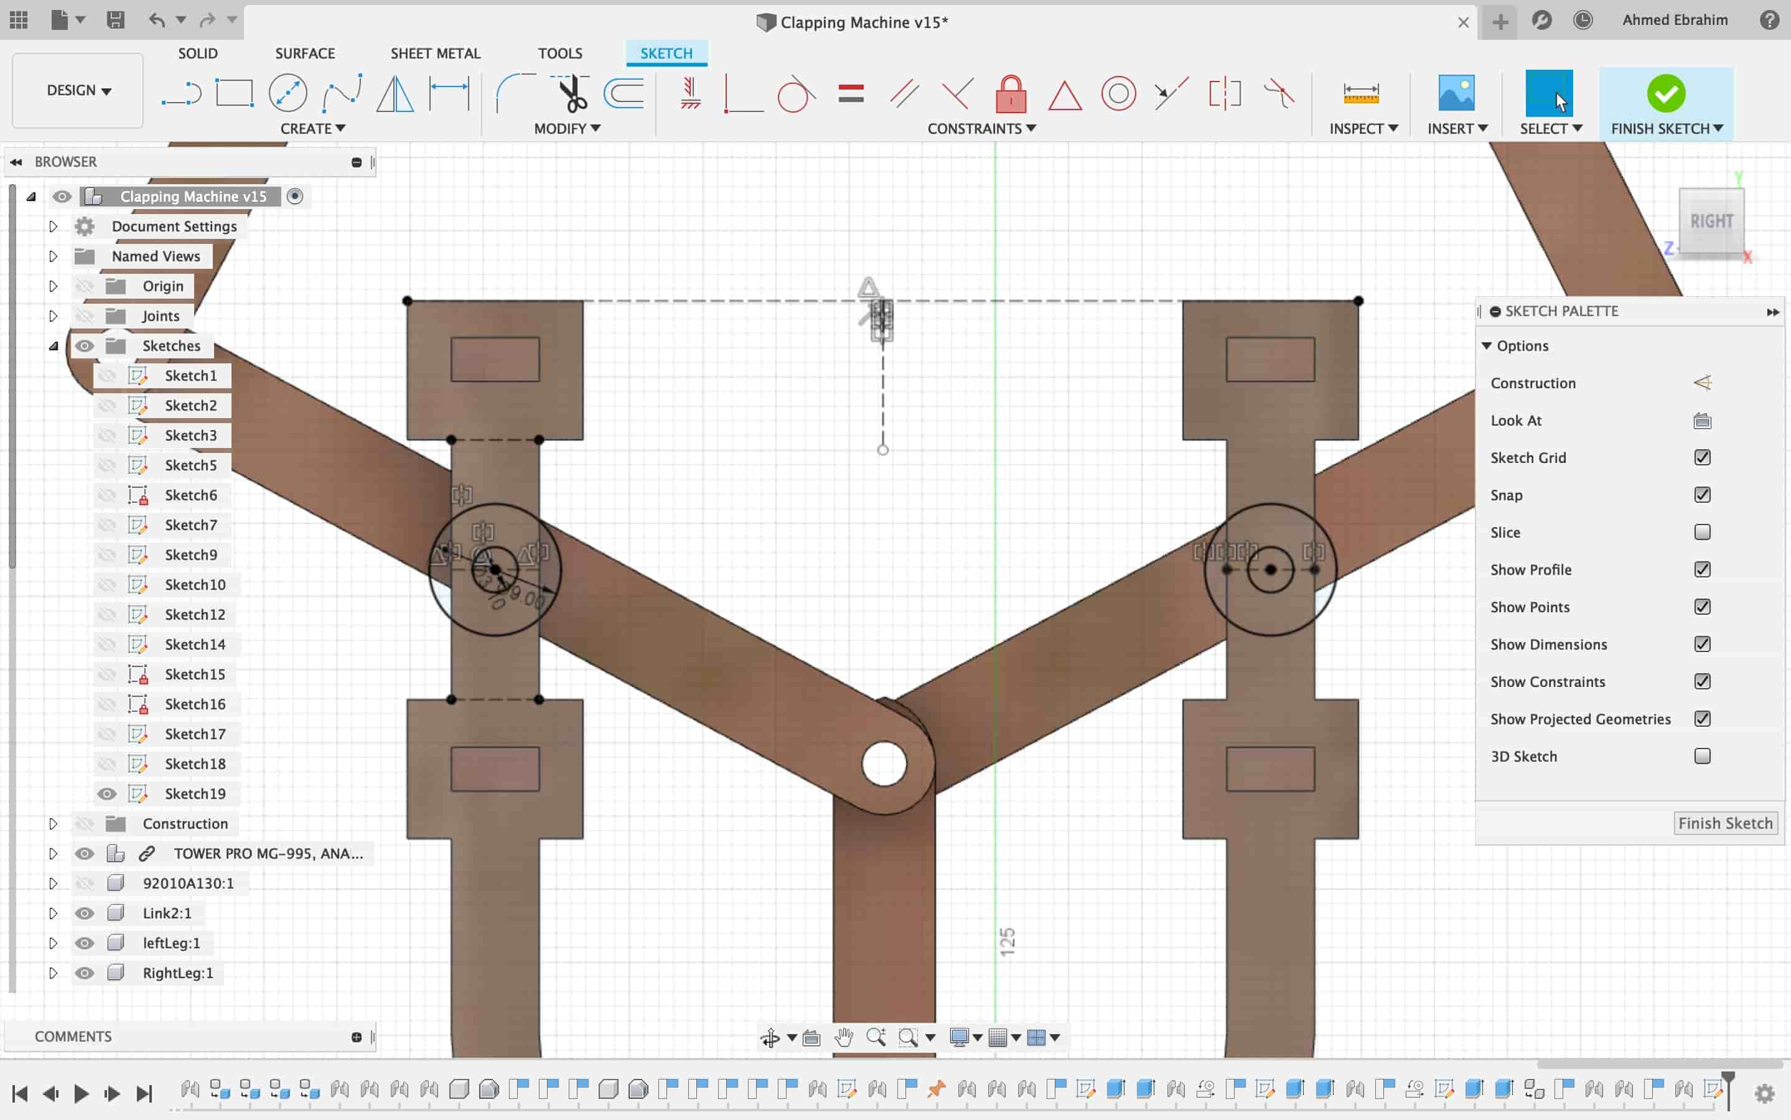Select the Fillet tool in Modify
The image size is (1791, 1120).
515,94
